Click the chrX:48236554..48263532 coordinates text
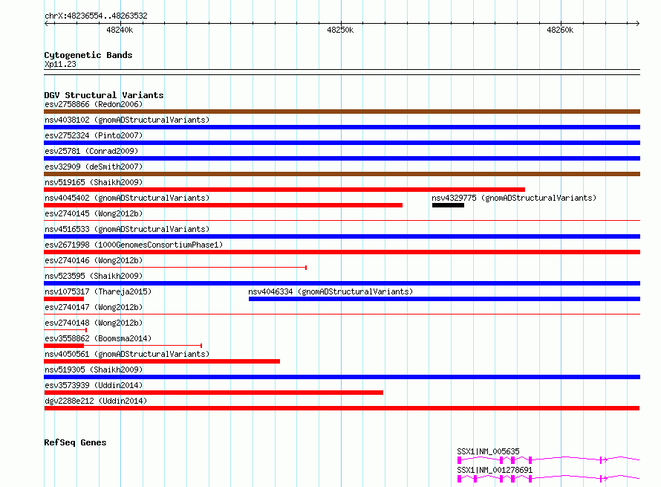Image resolution: width=661 pixels, height=487 pixels. [x=96, y=16]
